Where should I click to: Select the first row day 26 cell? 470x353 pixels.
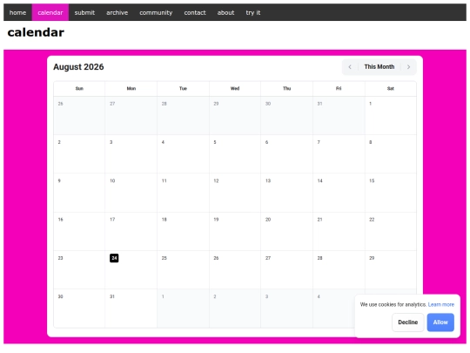pyautogui.click(x=79, y=116)
